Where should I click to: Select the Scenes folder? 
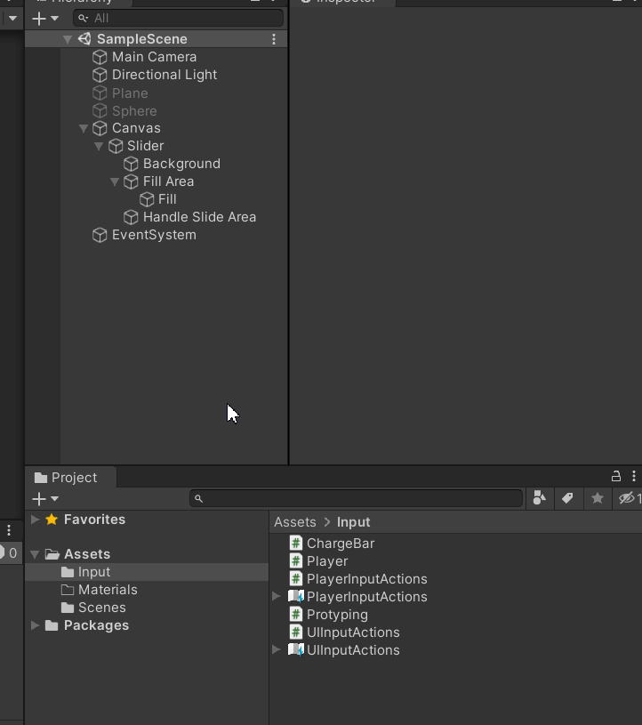point(101,608)
